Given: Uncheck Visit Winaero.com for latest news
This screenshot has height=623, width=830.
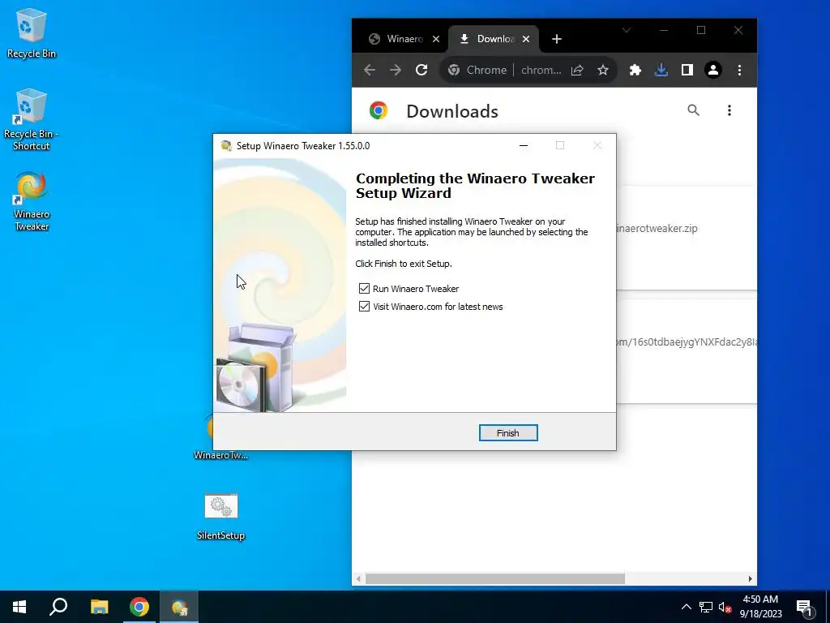Looking at the screenshot, I should tap(364, 306).
